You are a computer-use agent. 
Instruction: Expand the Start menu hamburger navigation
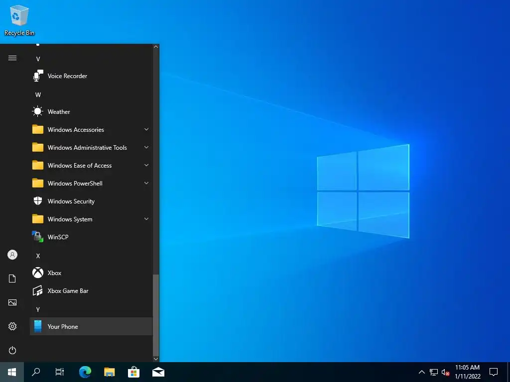click(12, 58)
